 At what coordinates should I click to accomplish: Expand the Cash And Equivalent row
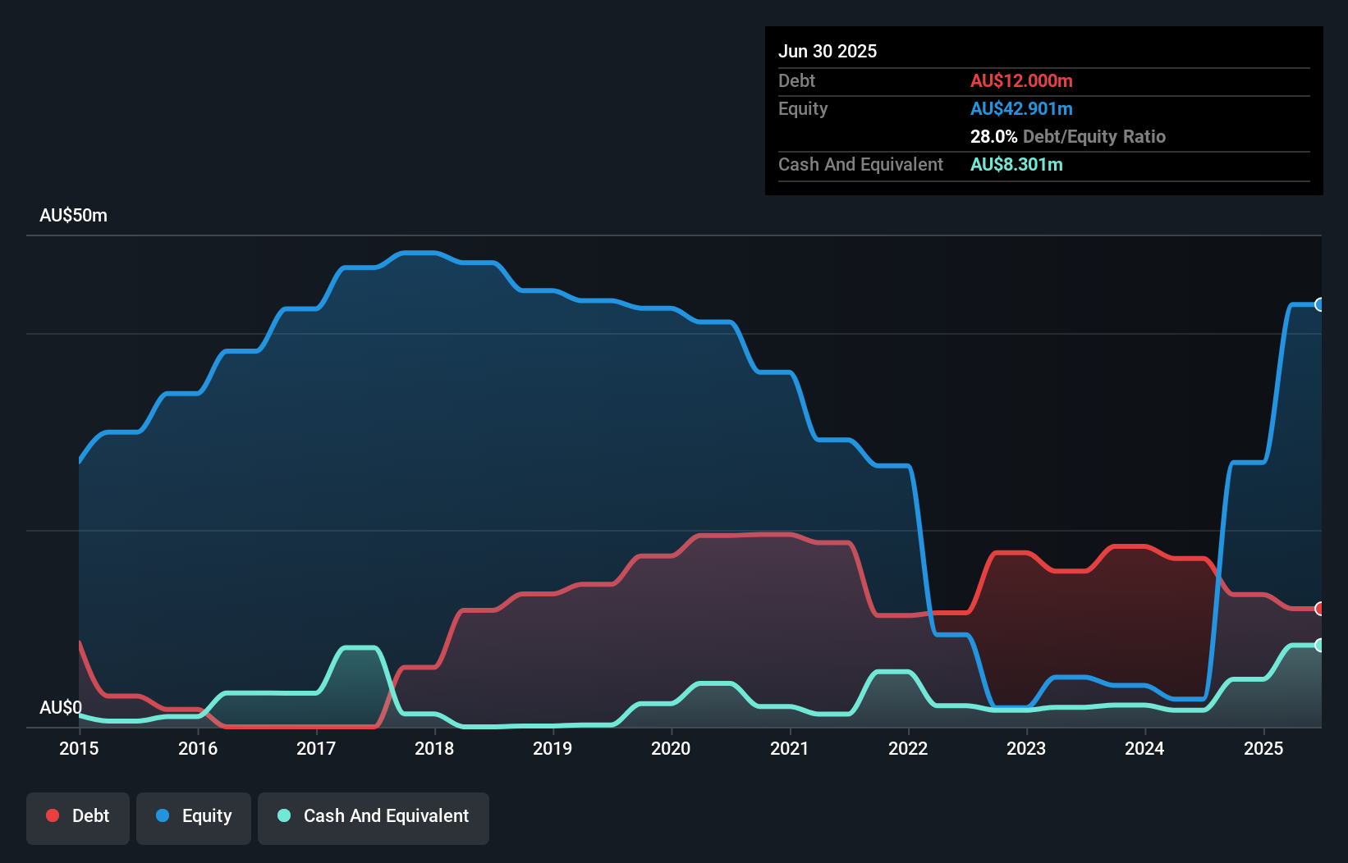pyautogui.click(x=860, y=164)
